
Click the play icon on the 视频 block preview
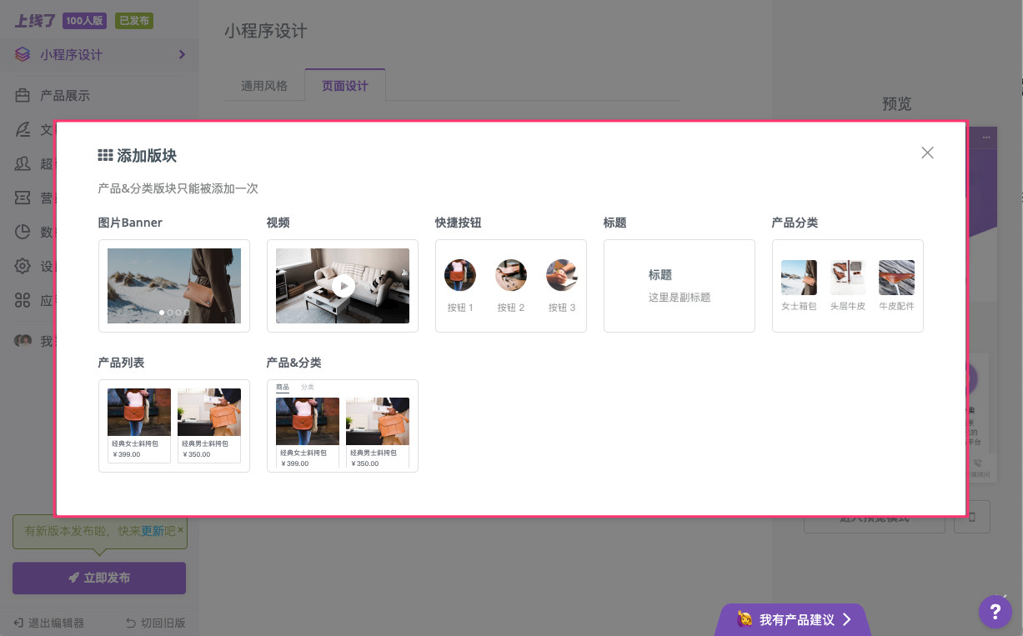coord(343,285)
